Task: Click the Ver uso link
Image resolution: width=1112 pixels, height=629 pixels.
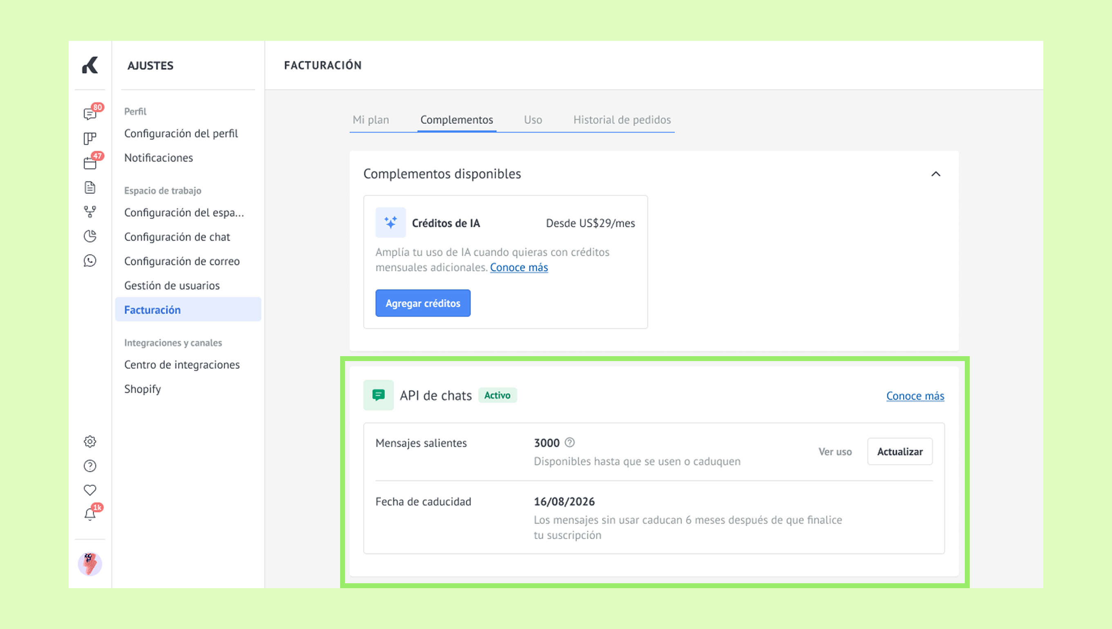Action: (x=835, y=451)
